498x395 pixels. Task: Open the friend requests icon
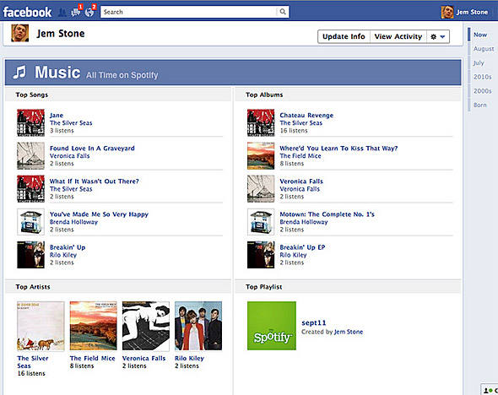[62, 13]
